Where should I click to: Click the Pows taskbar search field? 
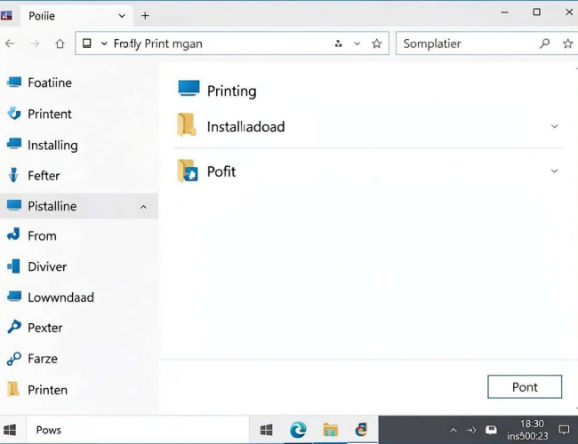(138, 430)
